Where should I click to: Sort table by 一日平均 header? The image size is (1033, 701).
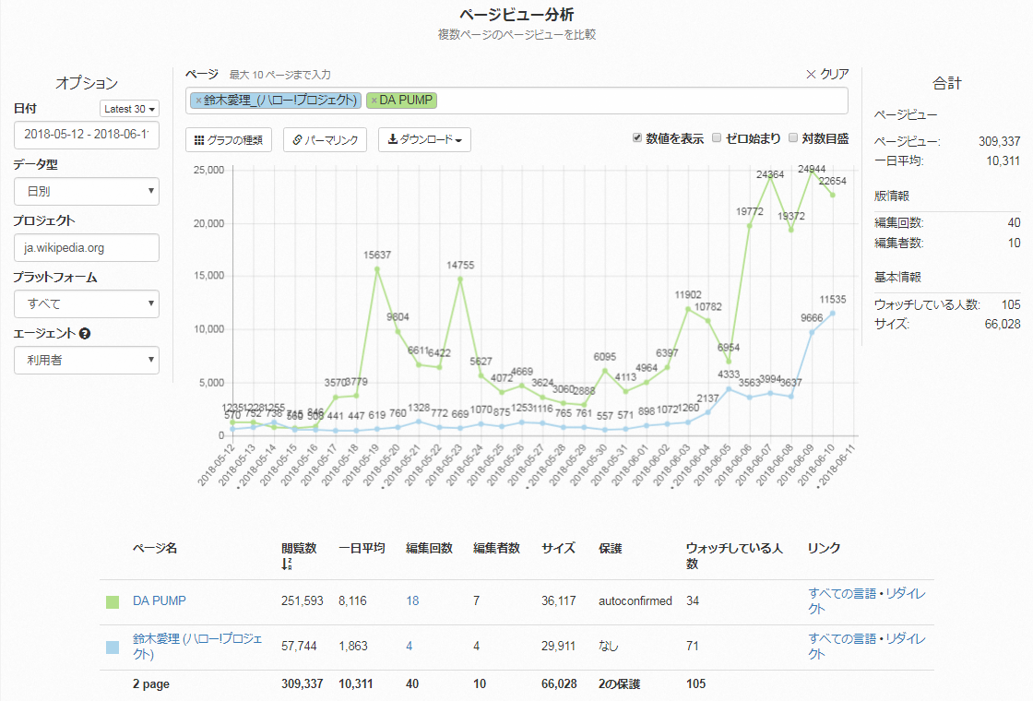[362, 548]
